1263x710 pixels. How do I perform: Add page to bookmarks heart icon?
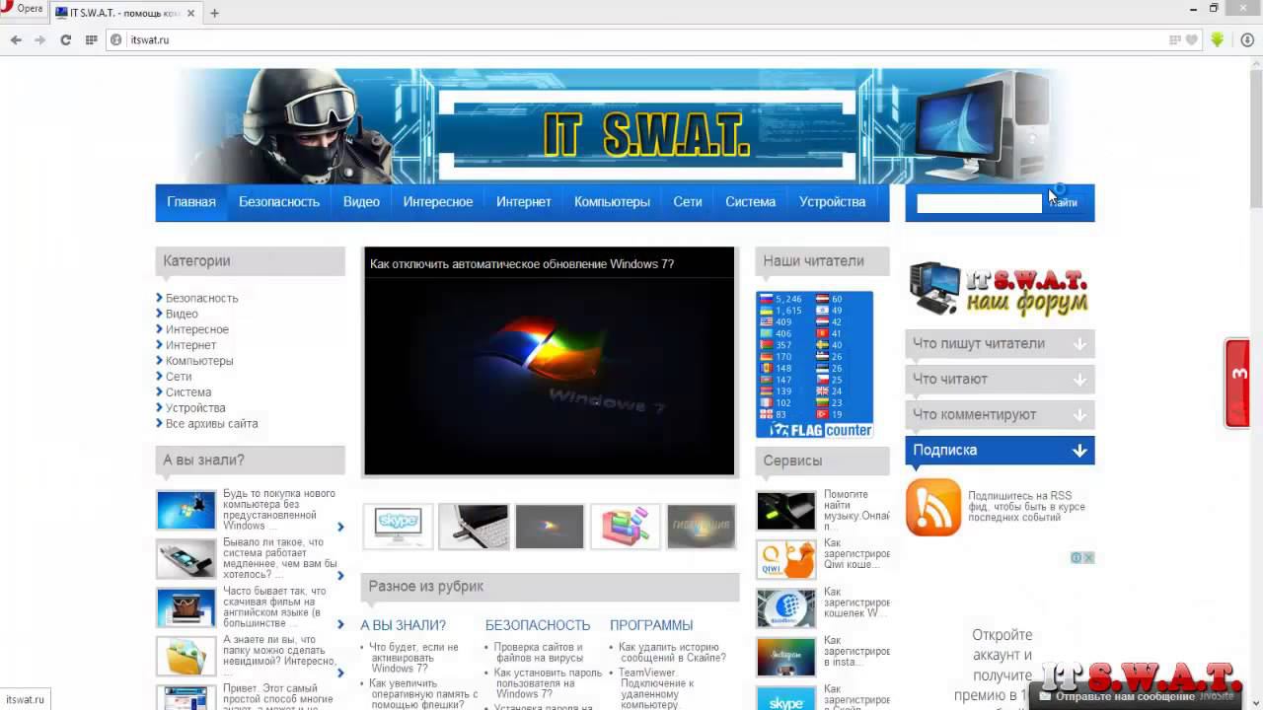click(x=1191, y=39)
